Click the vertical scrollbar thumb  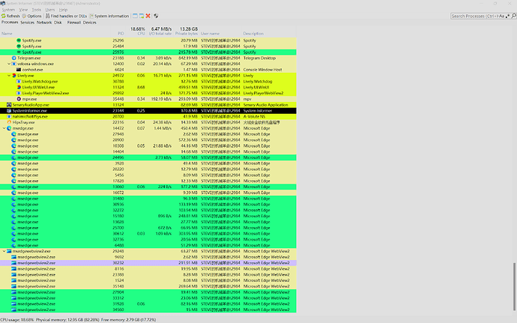tap(514, 286)
